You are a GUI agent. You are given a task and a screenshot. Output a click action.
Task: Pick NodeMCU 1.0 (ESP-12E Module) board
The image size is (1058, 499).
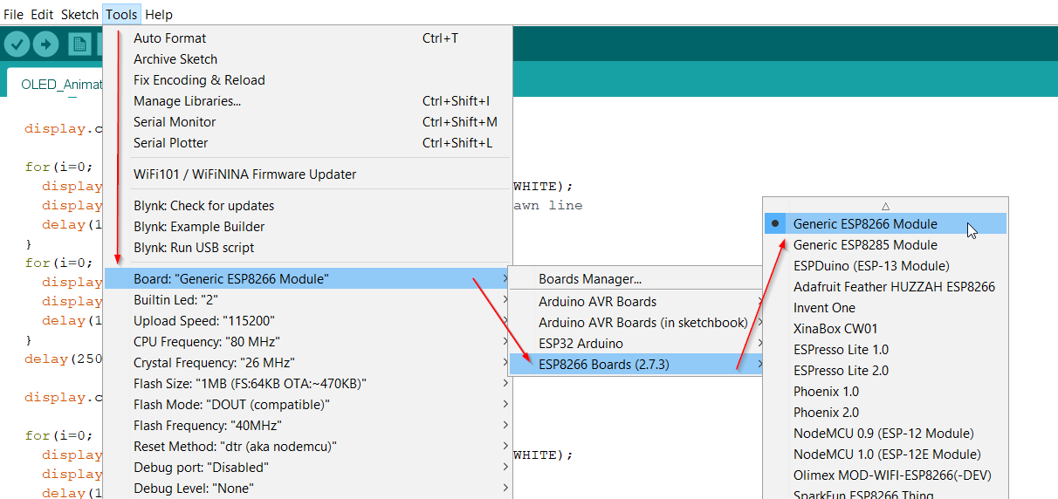pos(887,455)
